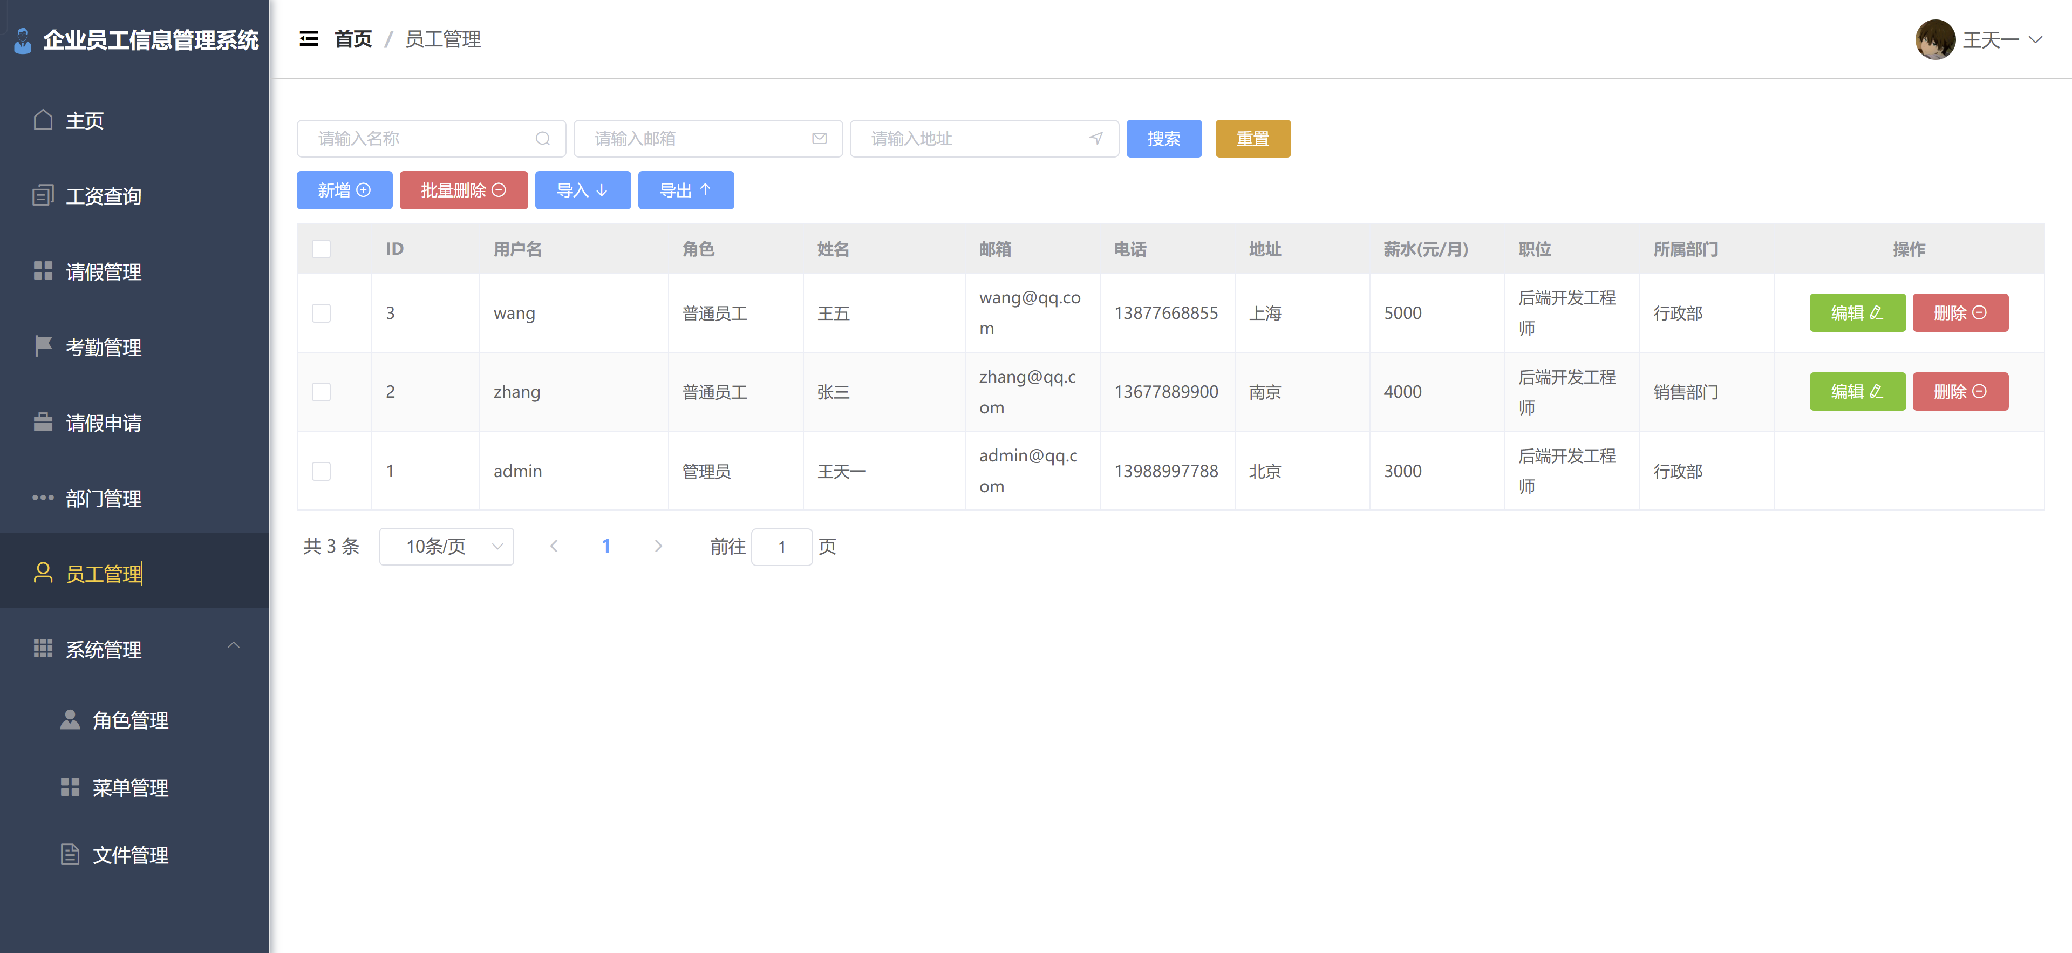Collapse the 系统管理 submenu chevron
2072x953 pixels.
click(233, 646)
